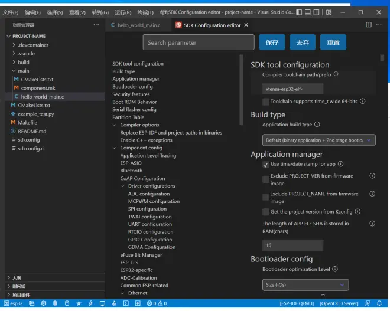Click the 保存 save button

[x=272, y=42]
